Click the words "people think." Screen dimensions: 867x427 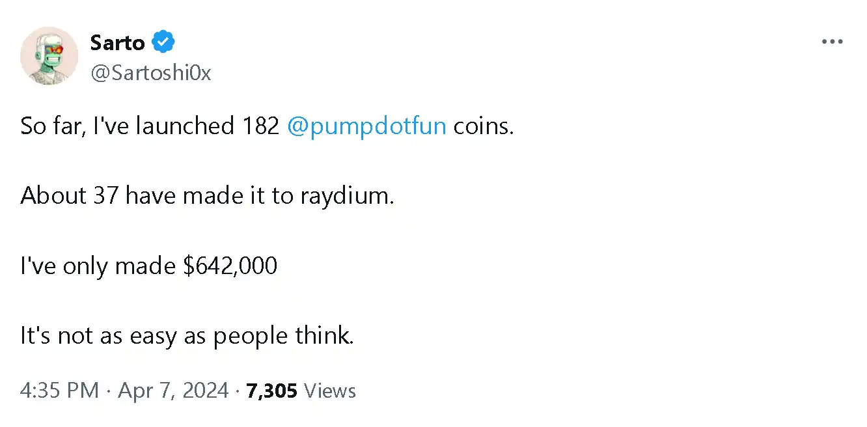coord(283,337)
